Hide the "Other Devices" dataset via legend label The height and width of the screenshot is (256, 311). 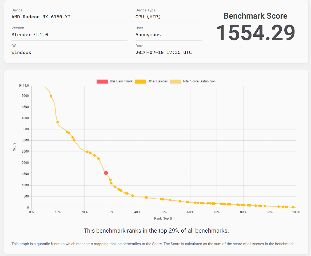[x=157, y=81]
